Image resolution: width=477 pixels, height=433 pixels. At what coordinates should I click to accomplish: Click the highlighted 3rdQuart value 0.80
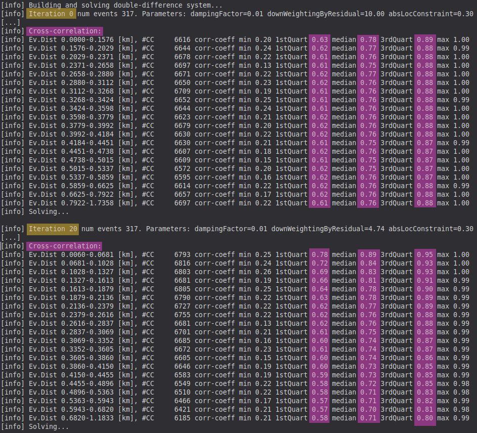coord(424,418)
